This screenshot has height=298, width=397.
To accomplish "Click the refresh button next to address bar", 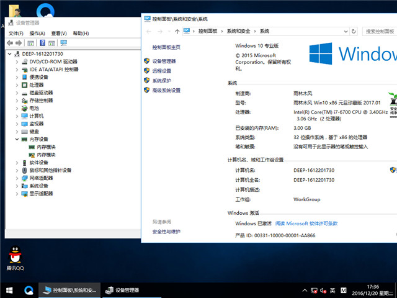I will [x=354, y=32].
